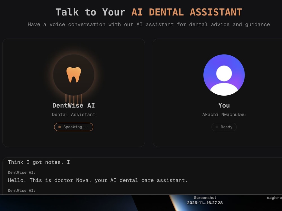Screen dimensions: 282x211
Task: Click the eagle-e desktop file label
Action: coord(274,197)
